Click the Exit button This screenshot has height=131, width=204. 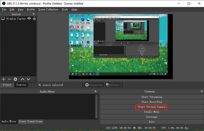[152, 122]
